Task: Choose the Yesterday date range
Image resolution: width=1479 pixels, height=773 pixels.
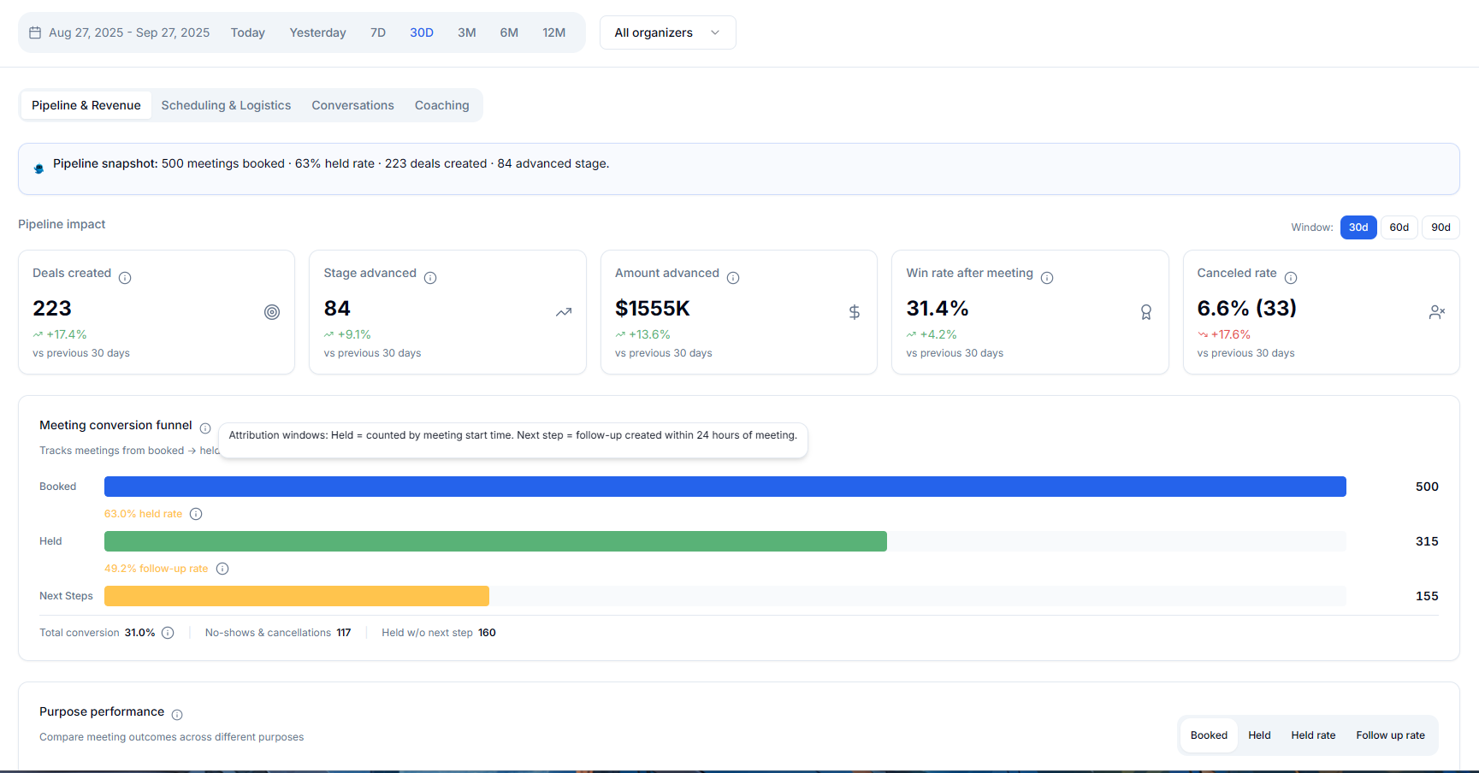Action: click(x=317, y=32)
